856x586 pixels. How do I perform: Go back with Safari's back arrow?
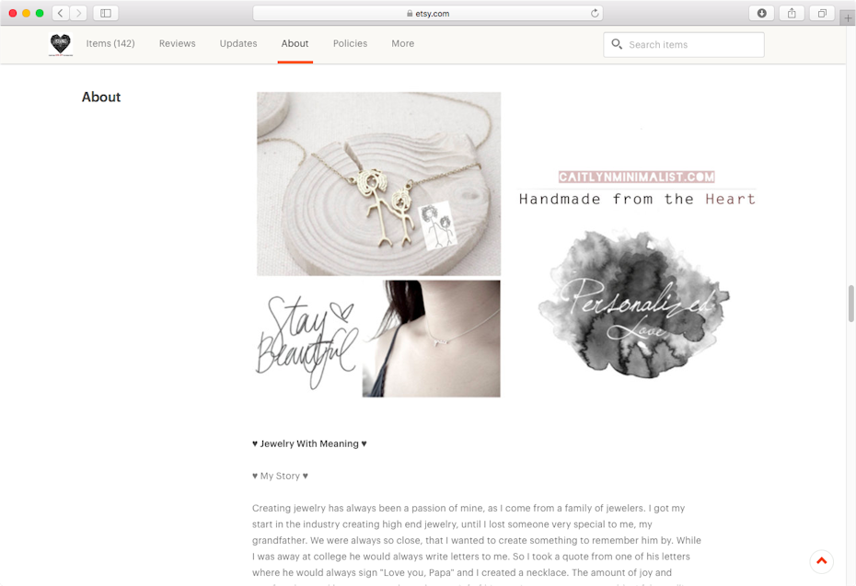[61, 13]
